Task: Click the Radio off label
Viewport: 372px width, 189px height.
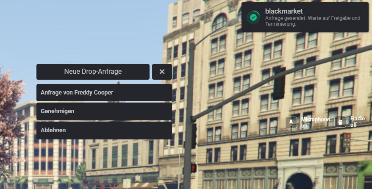Action: pyautogui.click(x=358, y=122)
